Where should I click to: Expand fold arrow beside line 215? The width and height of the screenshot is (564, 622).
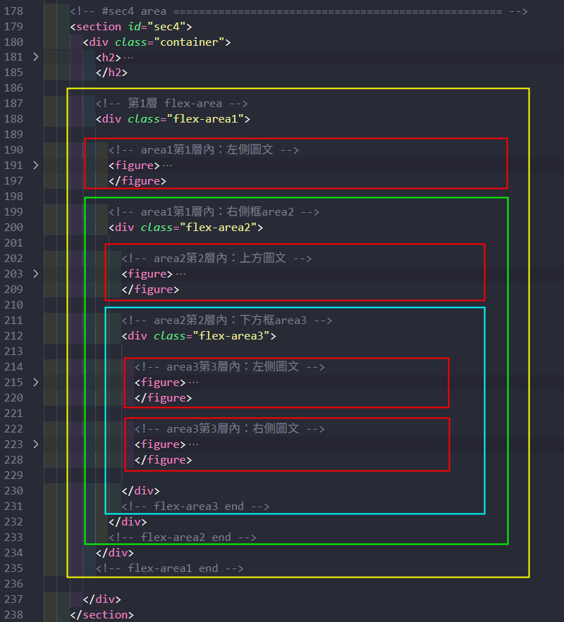tap(35, 382)
